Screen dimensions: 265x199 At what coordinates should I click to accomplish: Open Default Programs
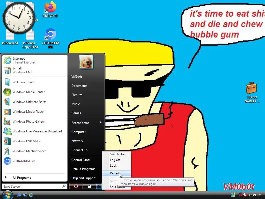(x=86, y=169)
